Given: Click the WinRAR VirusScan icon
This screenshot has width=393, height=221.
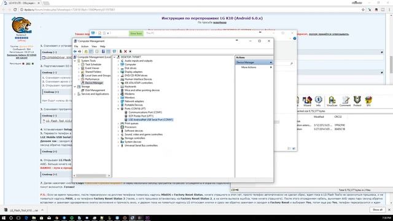Looking at the screenshot, I should pyautogui.click(x=332, y=101).
